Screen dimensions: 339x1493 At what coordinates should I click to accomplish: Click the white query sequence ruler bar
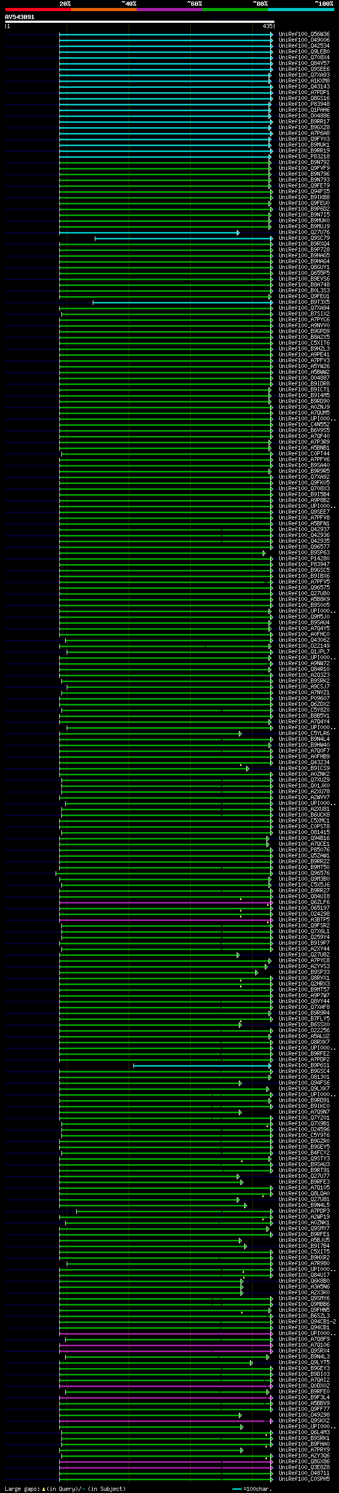click(139, 22)
